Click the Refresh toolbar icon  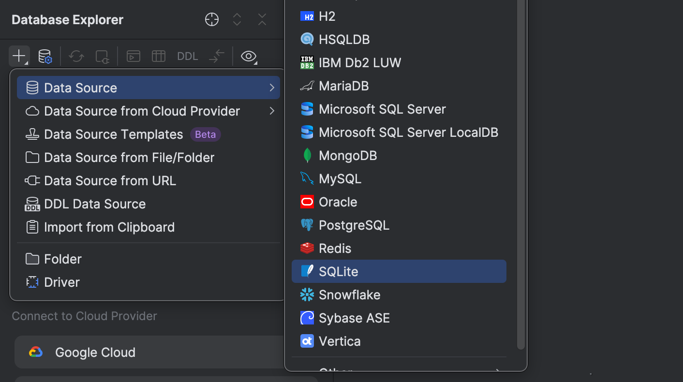click(76, 56)
